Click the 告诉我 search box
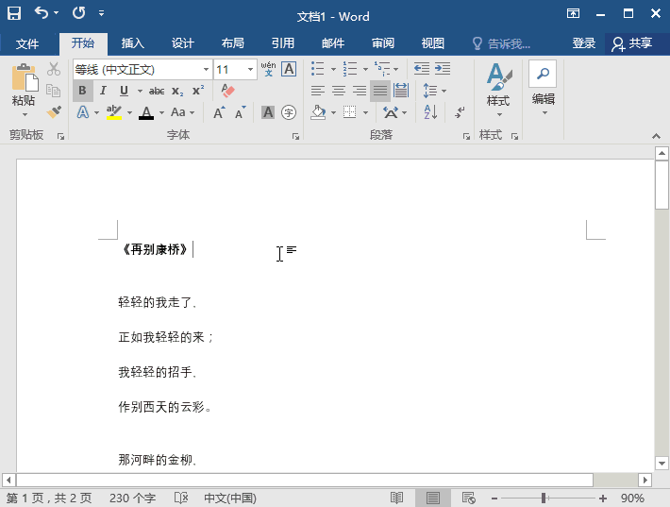670x507 pixels. (502, 43)
